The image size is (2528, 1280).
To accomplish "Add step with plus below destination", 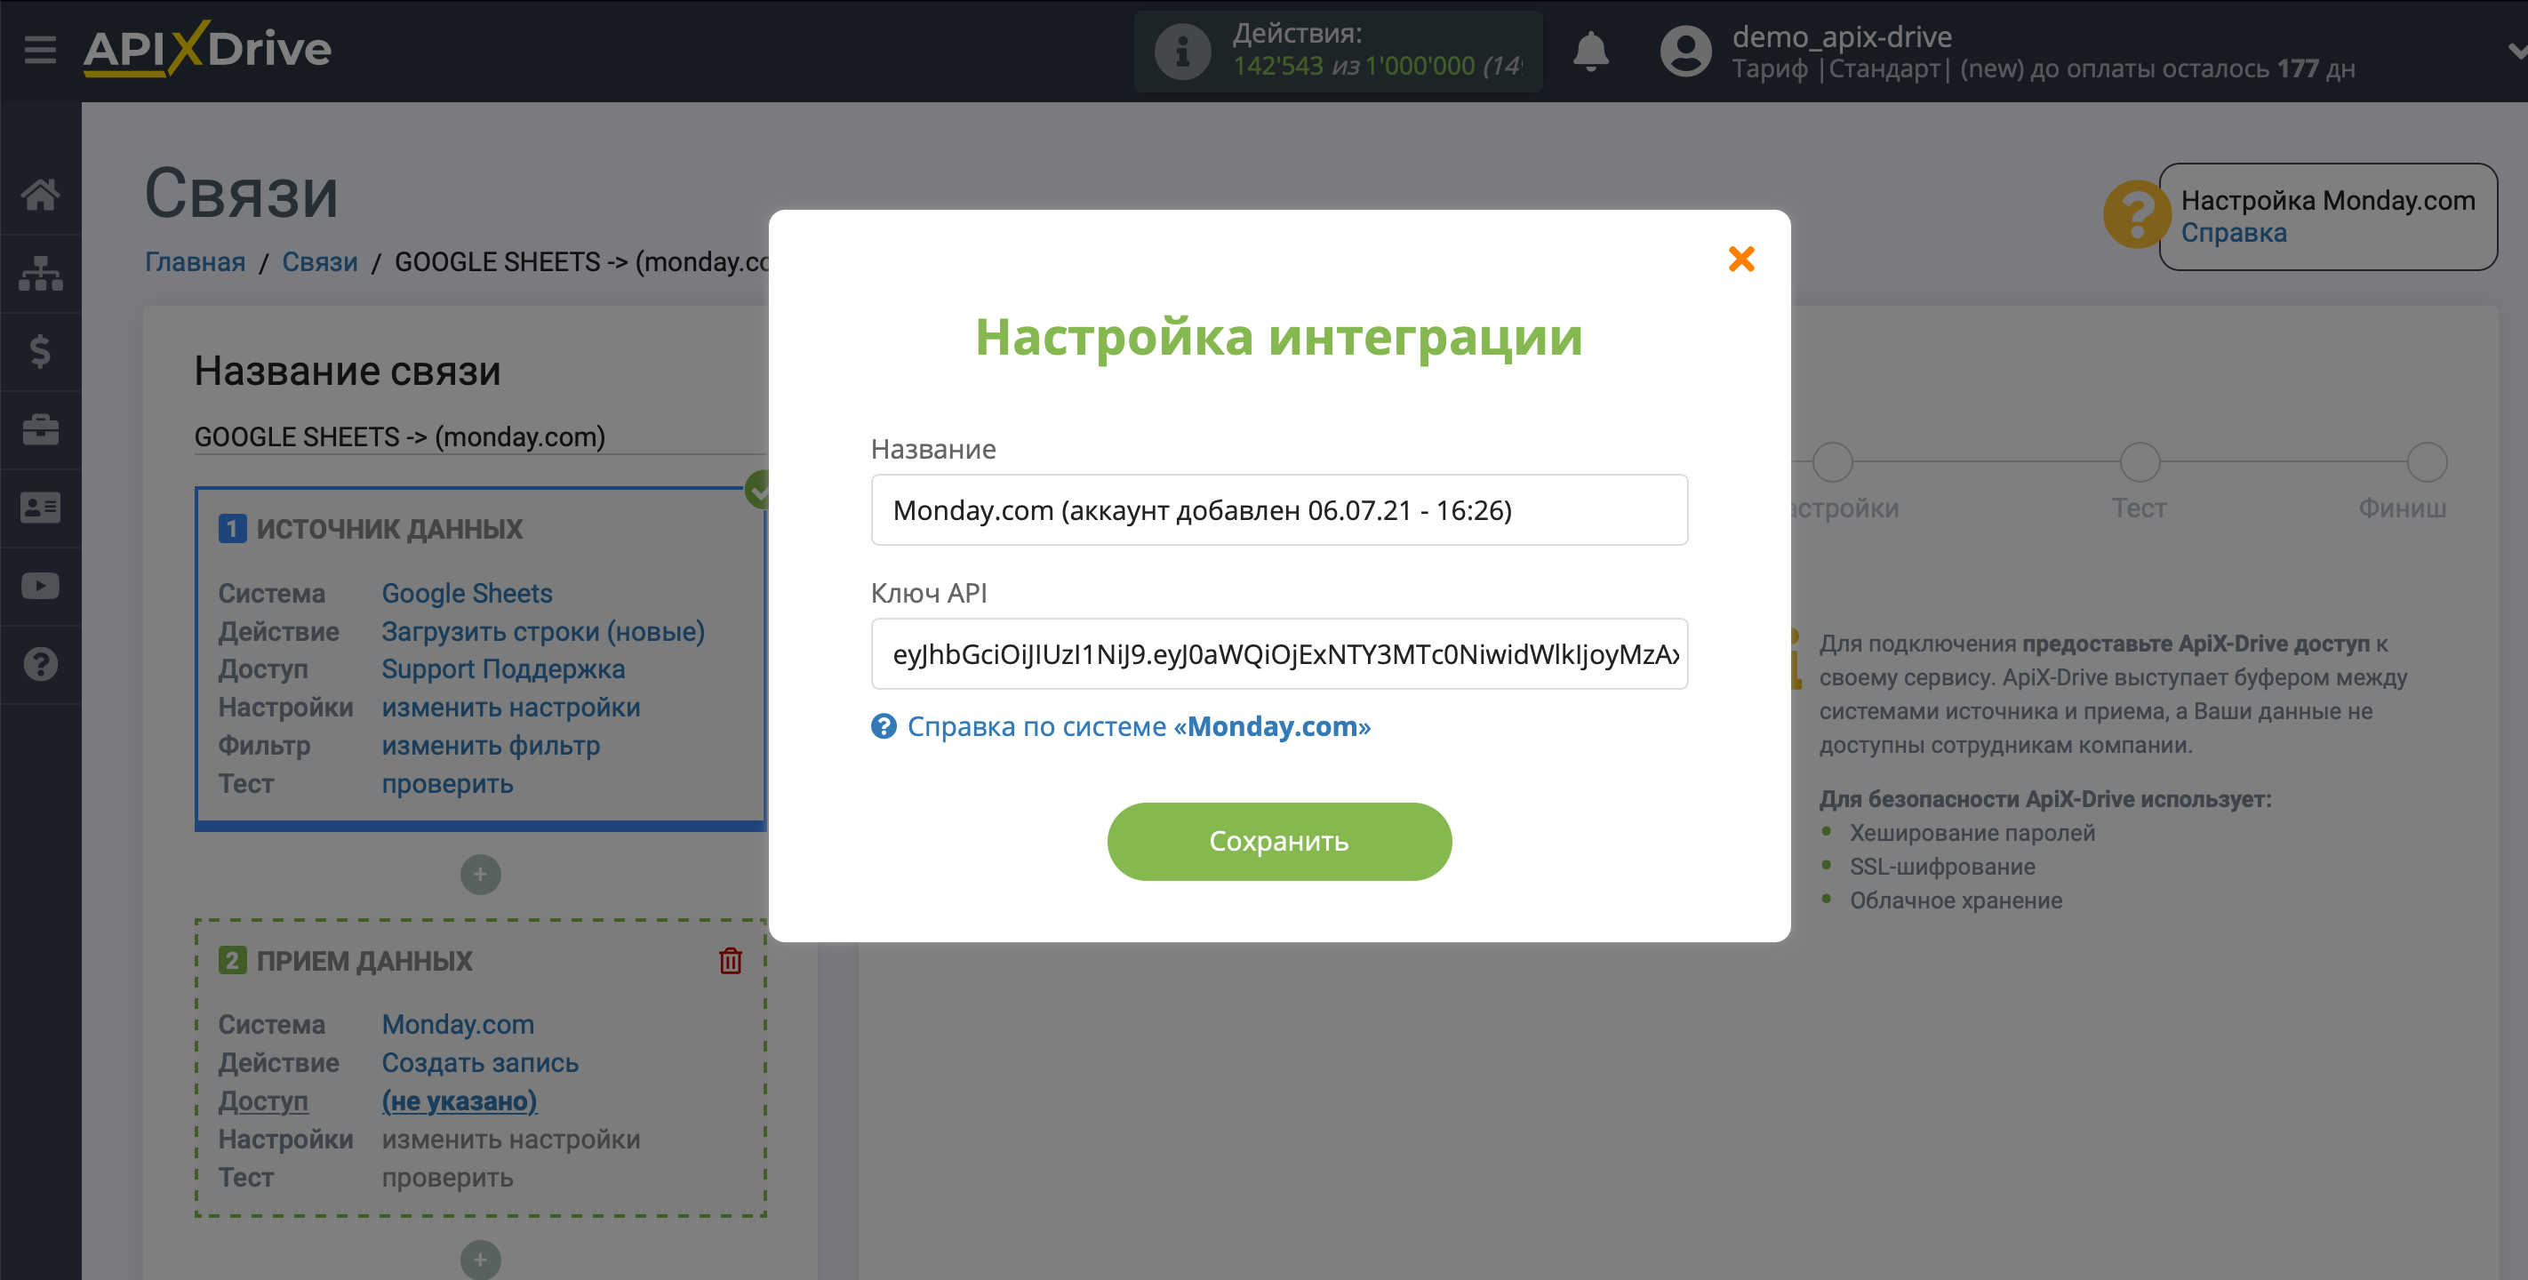I will tap(480, 1260).
